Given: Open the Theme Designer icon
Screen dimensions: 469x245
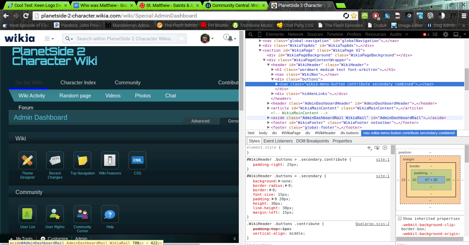Looking at the screenshot, I should 27,160.
